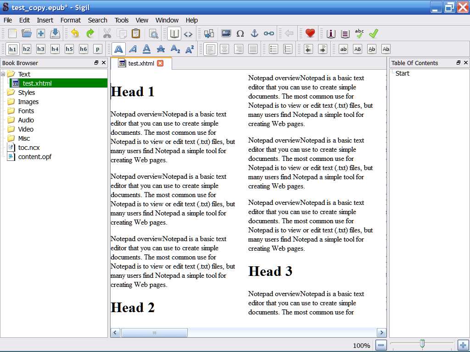Screen dimensions: 470x352
Task: Center align the text
Action: 224,49
